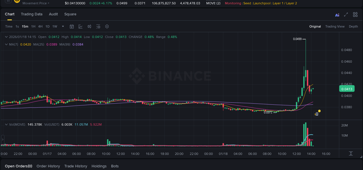Click the price scale adjust icon bottom right
The height and width of the screenshot is (170, 363).
click(x=351, y=153)
